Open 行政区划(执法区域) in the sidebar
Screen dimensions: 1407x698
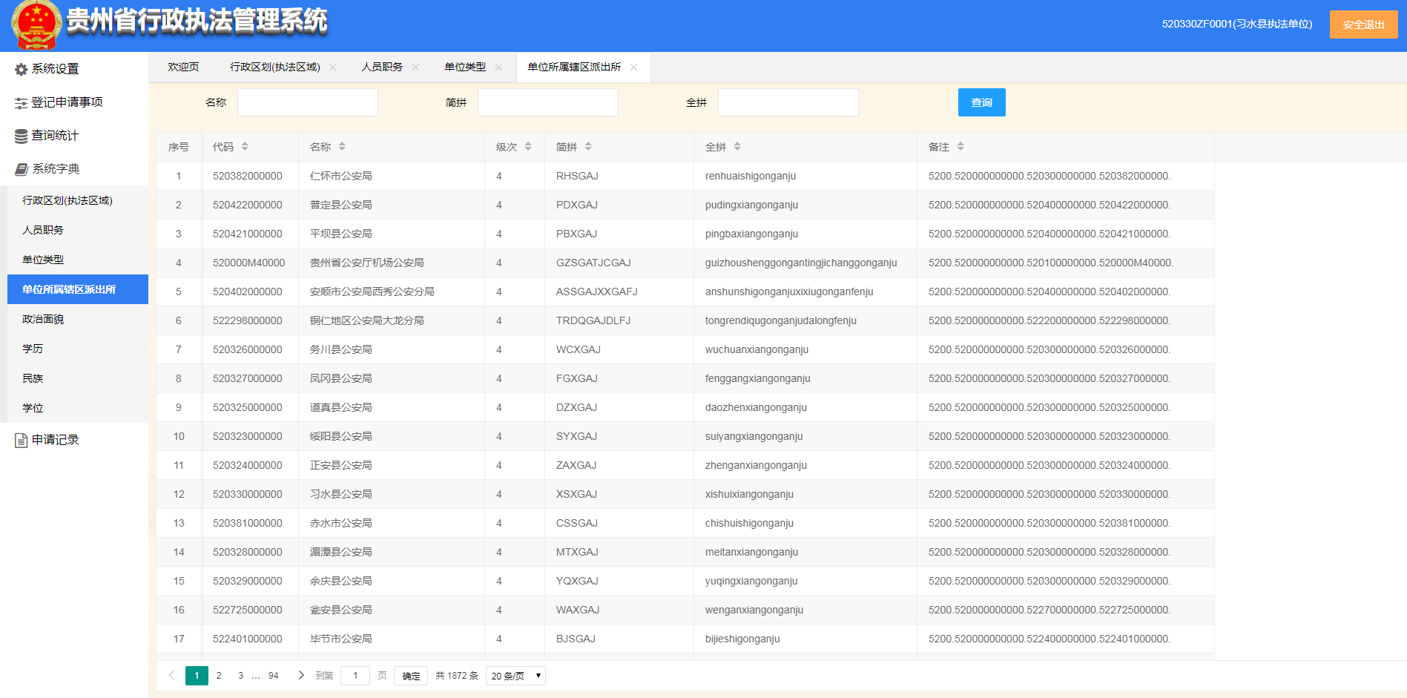point(78,200)
